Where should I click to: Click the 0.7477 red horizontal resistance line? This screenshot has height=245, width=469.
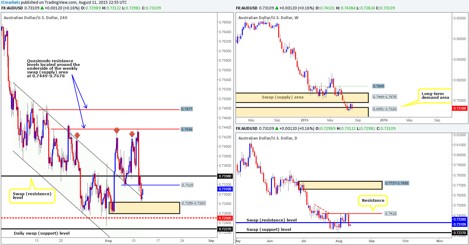tap(109, 110)
